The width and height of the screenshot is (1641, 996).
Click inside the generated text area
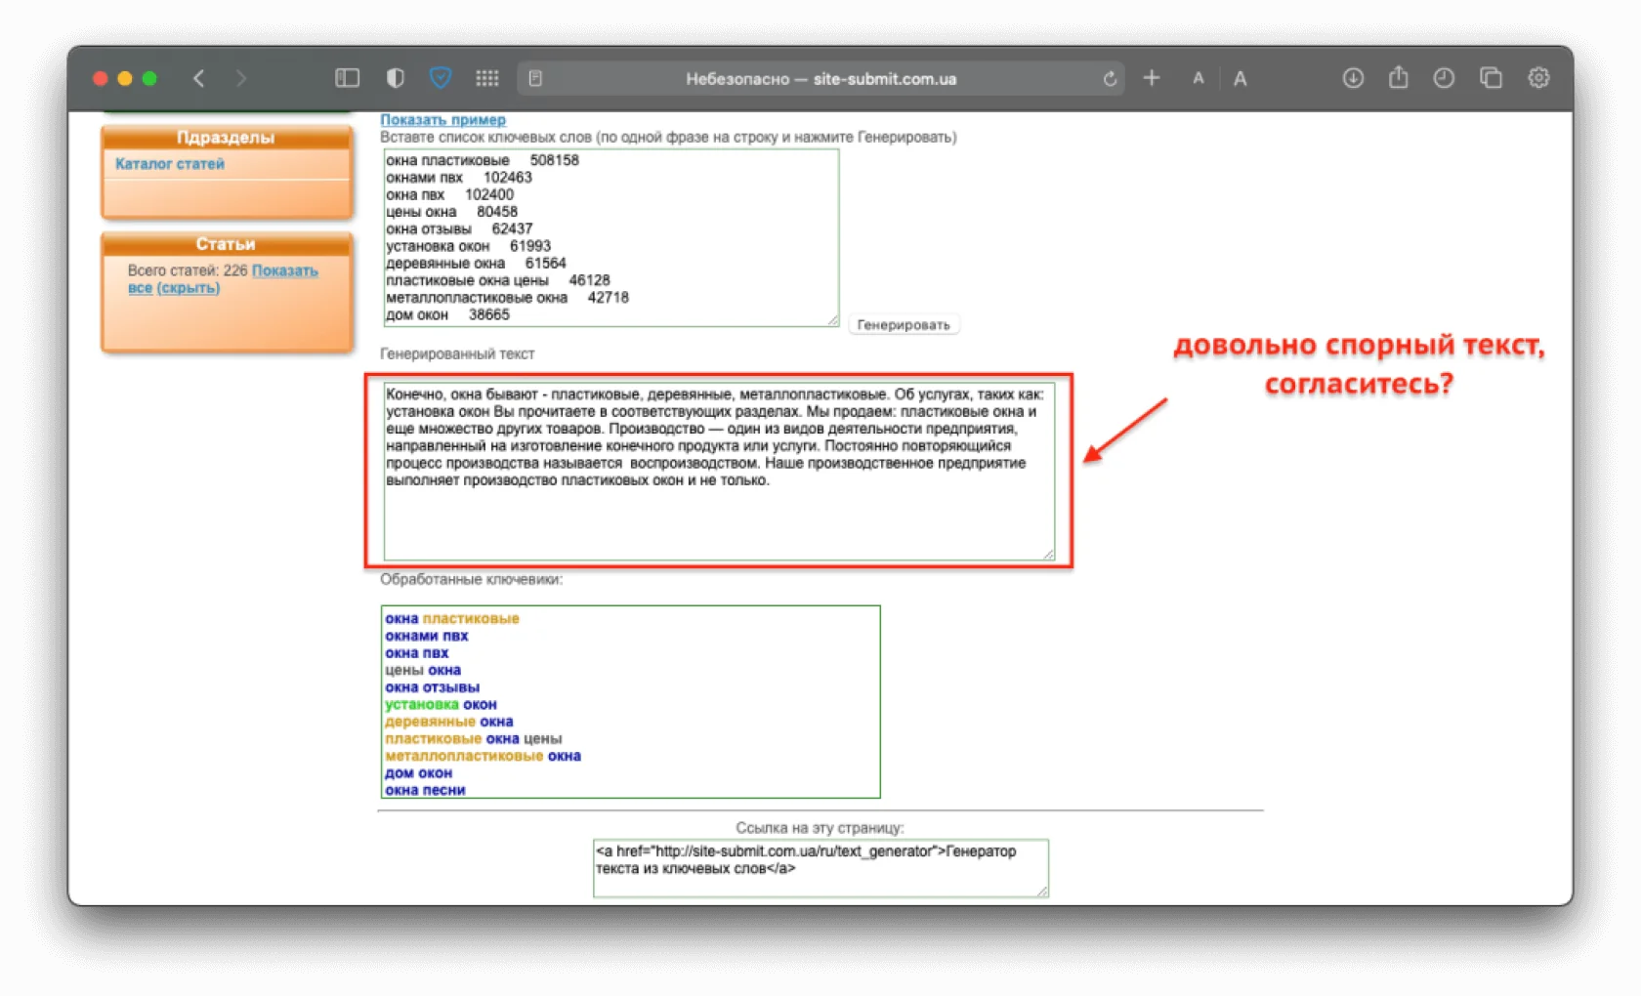pyautogui.click(x=719, y=471)
